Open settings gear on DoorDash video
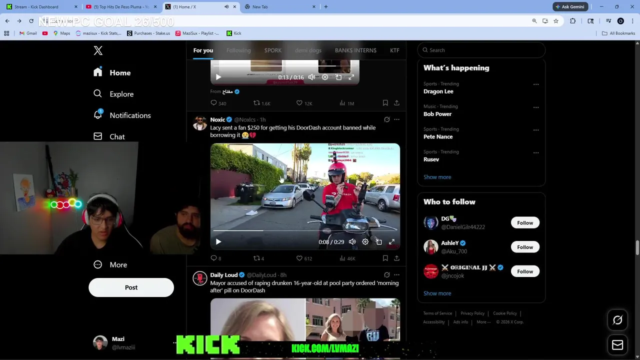The width and height of the screenshot is (640, 360). point(365,241)
